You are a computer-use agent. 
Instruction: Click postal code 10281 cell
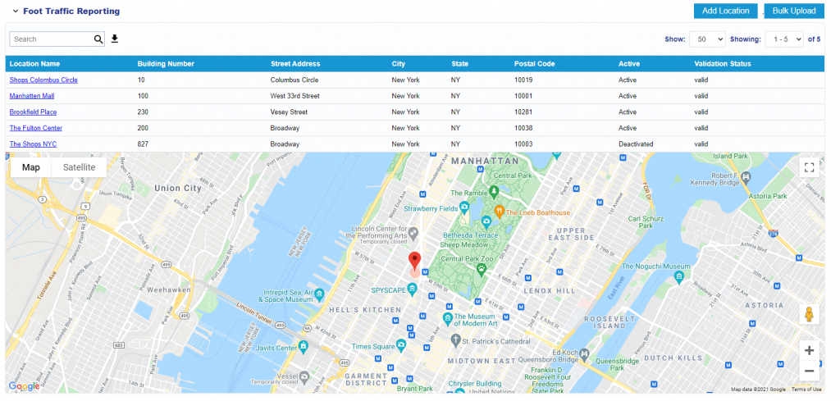click(x=523, y=112)
